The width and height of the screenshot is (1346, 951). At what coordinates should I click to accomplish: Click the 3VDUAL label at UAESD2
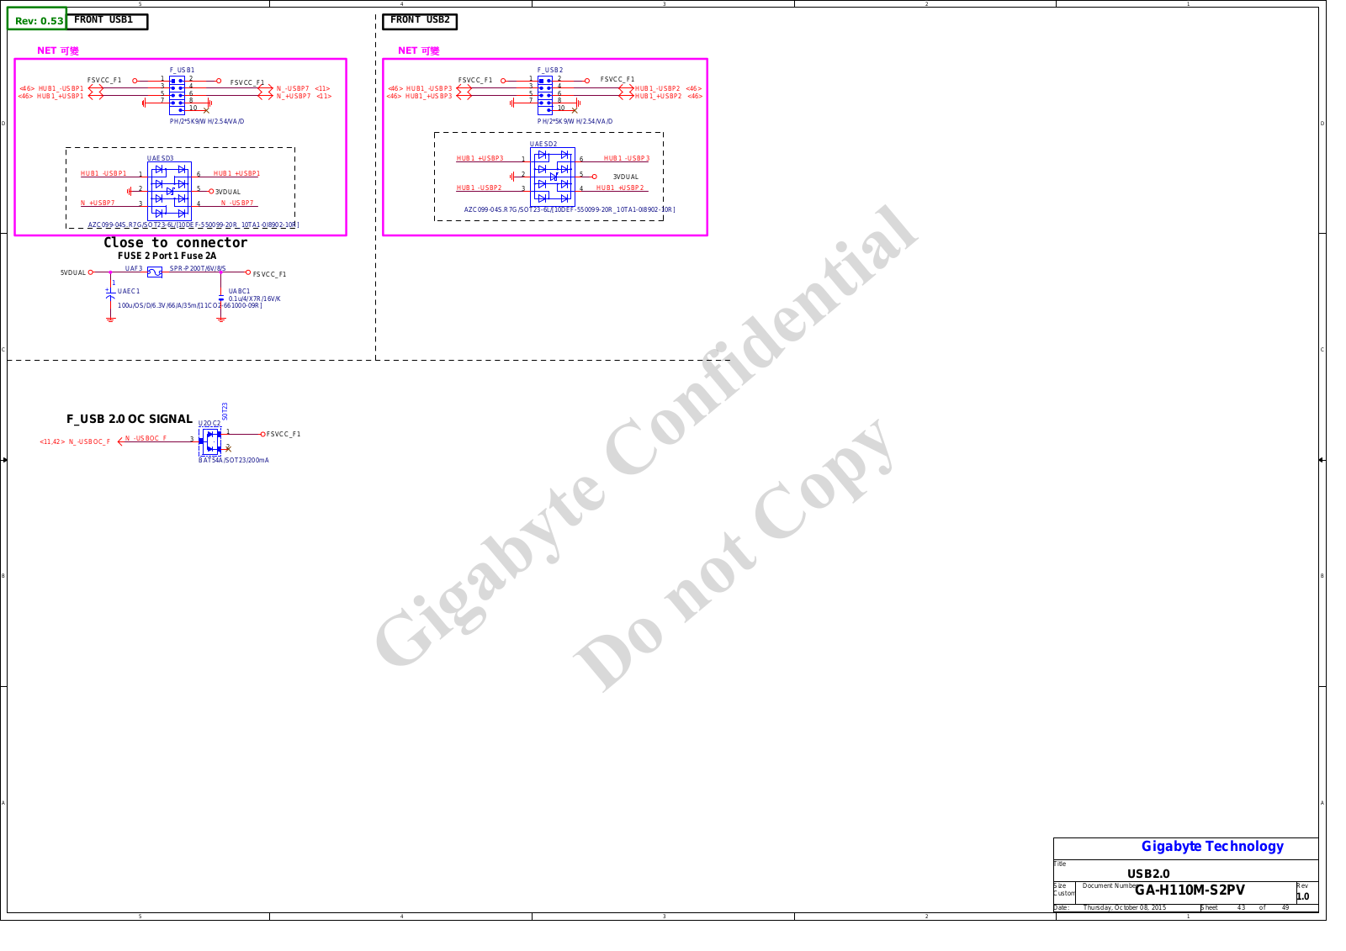(626, 177)
